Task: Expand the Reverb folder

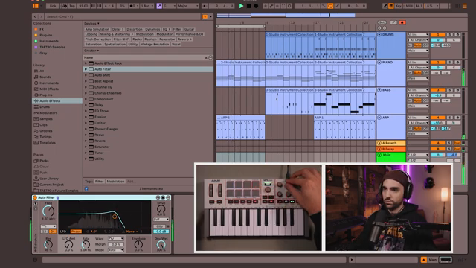Action: coord(86,141)
